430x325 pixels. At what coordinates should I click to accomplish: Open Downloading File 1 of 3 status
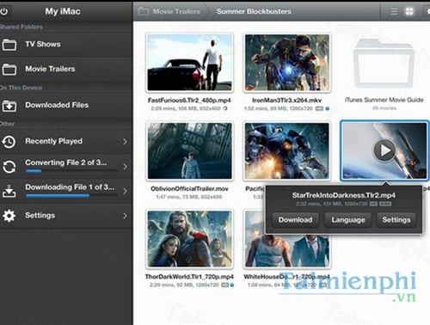66,191
